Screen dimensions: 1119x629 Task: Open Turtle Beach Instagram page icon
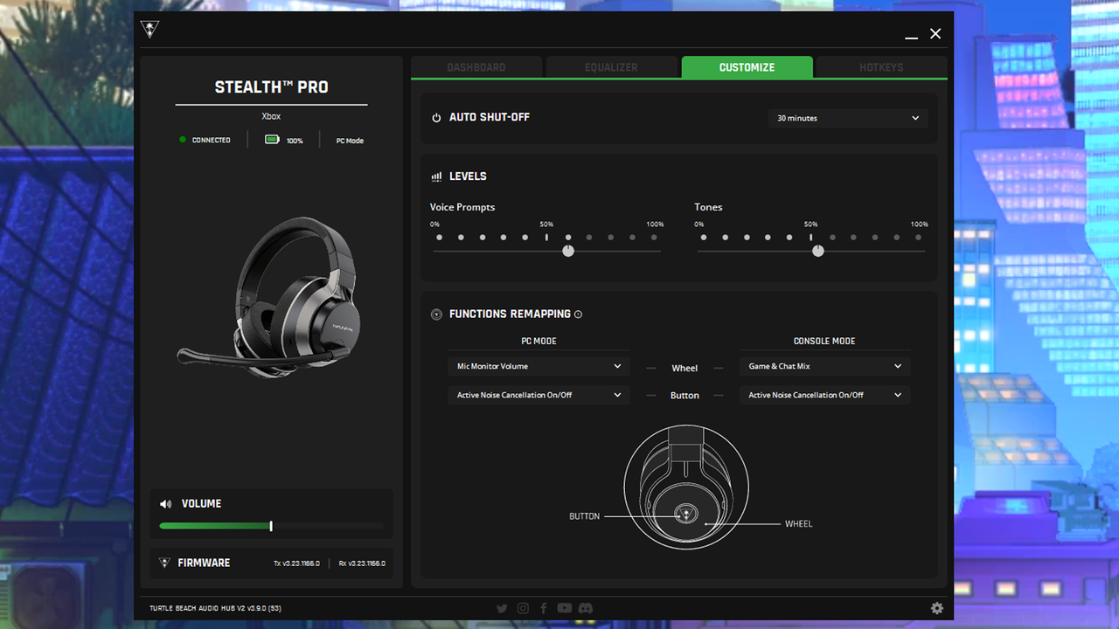click(523, 608)
